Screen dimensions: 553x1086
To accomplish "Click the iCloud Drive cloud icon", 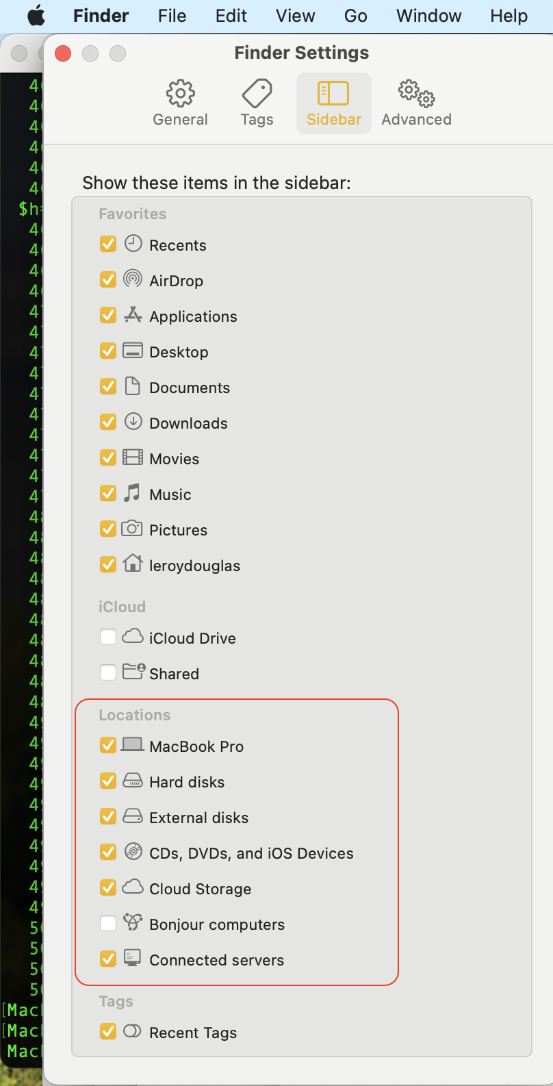I will coord(131,637).
